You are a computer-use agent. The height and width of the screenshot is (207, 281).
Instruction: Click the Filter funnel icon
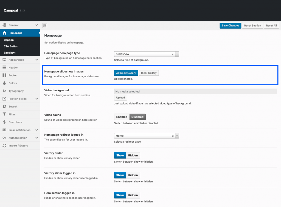tap(4, 114)
